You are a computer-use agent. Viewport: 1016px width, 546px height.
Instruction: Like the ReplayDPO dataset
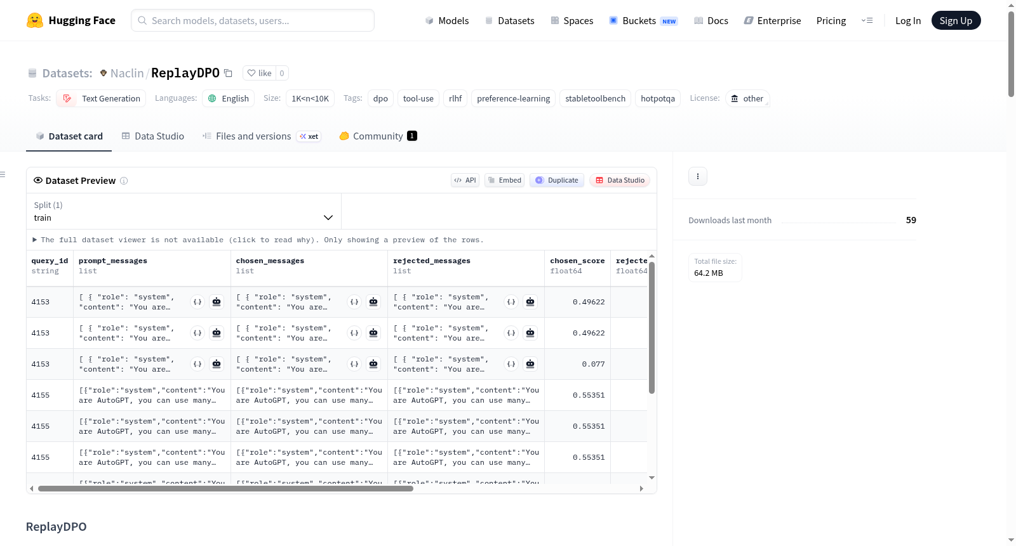click(260, 73)
